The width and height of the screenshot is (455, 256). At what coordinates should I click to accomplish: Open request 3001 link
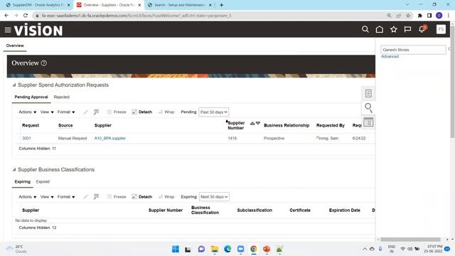tap(26, 138)
